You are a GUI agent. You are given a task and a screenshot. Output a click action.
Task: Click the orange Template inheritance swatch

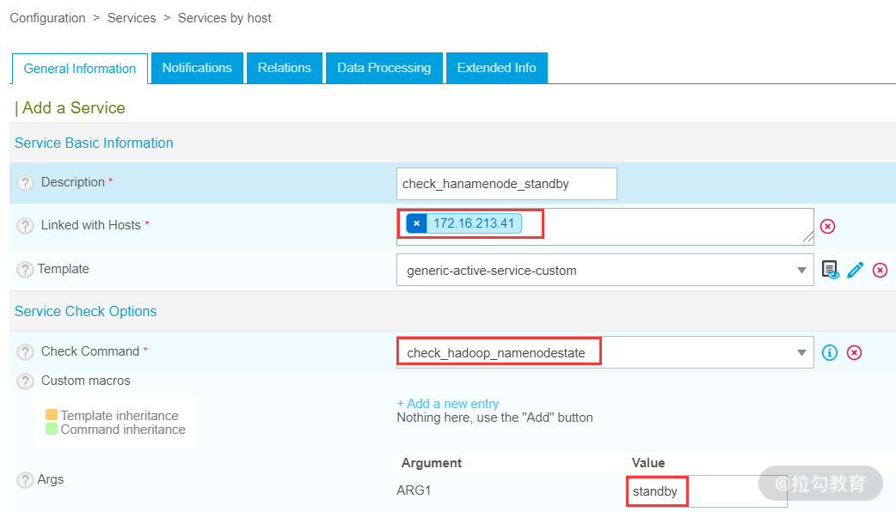point(52,415)
